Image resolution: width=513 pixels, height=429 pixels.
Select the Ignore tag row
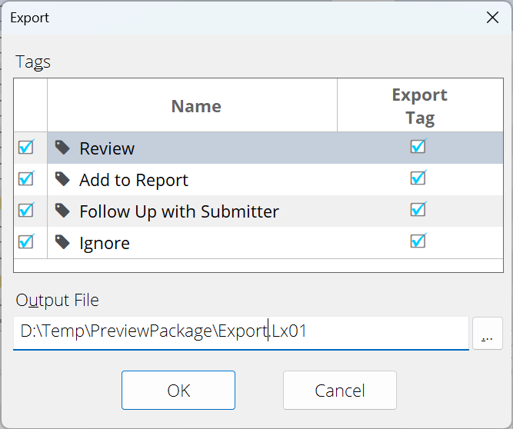pos(258,243)
